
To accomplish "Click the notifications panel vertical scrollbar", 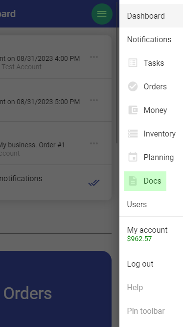I will [117, 73].
